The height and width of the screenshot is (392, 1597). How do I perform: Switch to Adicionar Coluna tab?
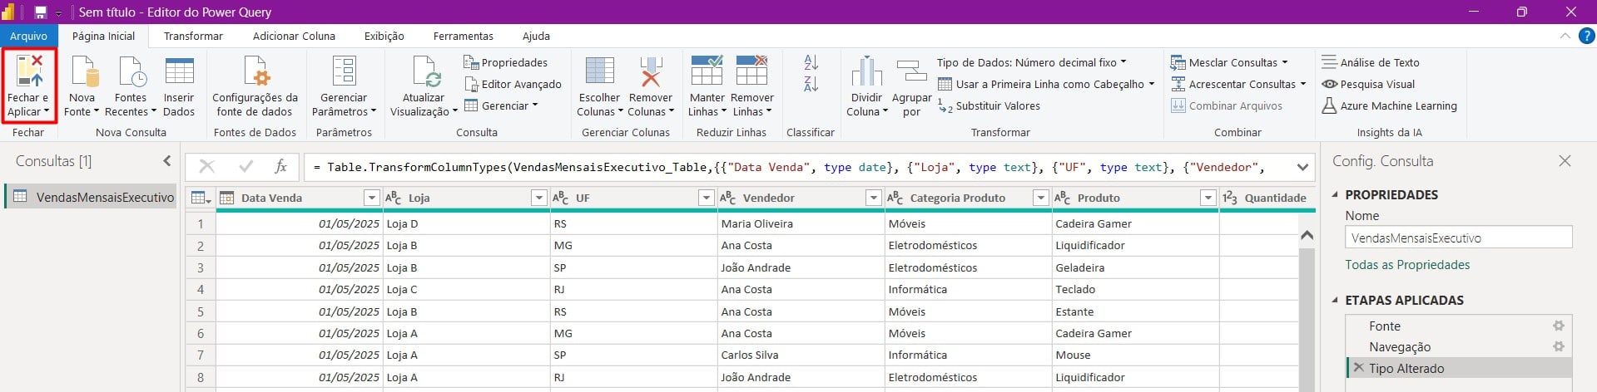pos(294,36)
